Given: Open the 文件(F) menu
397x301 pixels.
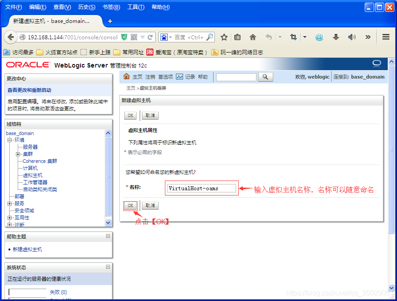Looking at the screenshot, I should click(x=13, y=7).
